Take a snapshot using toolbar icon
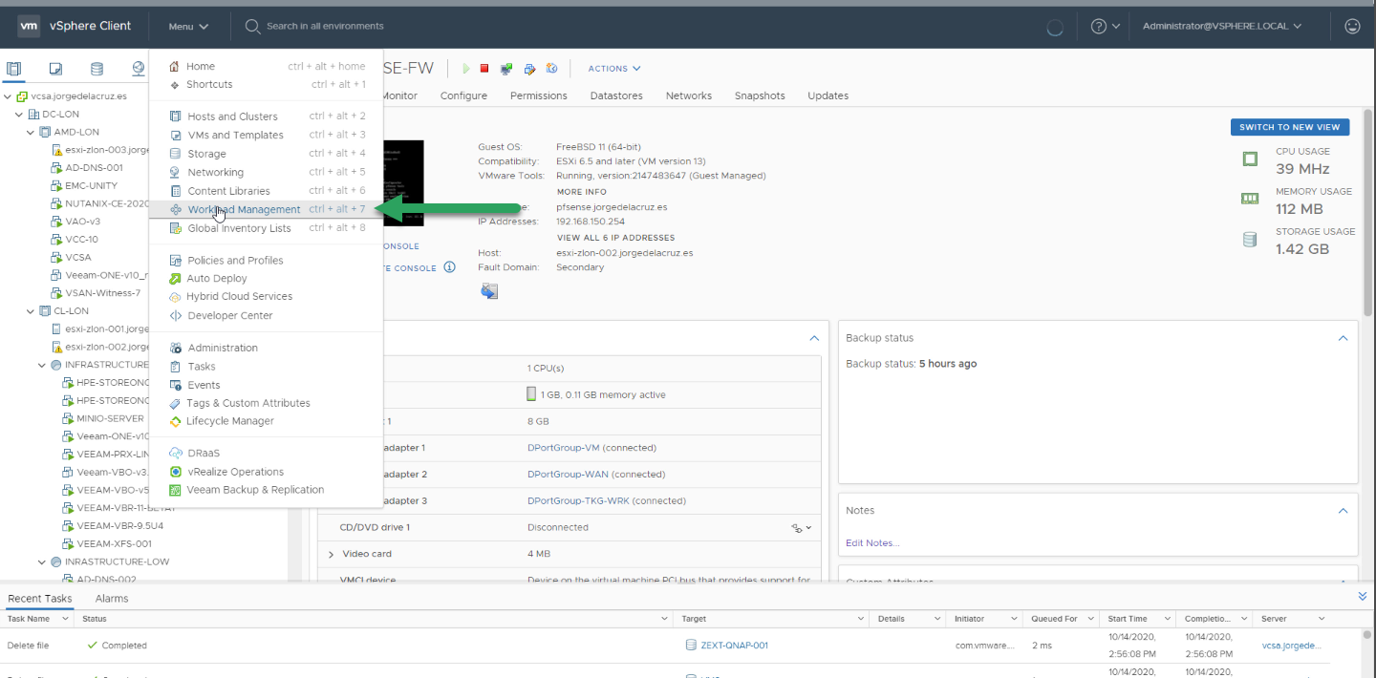1376x678 pixels. (551, 69)
